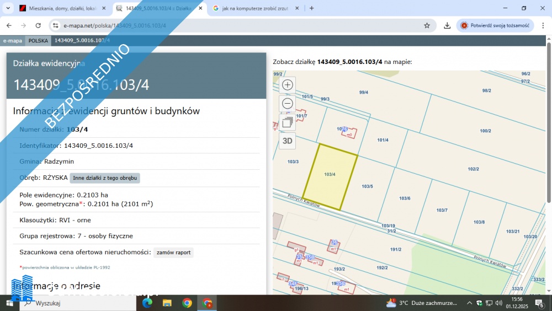Switch the map to 3D view
Image resolution: width=552 pixels, height=311 pixels.
pyautogui.click(x=288, y=141)
